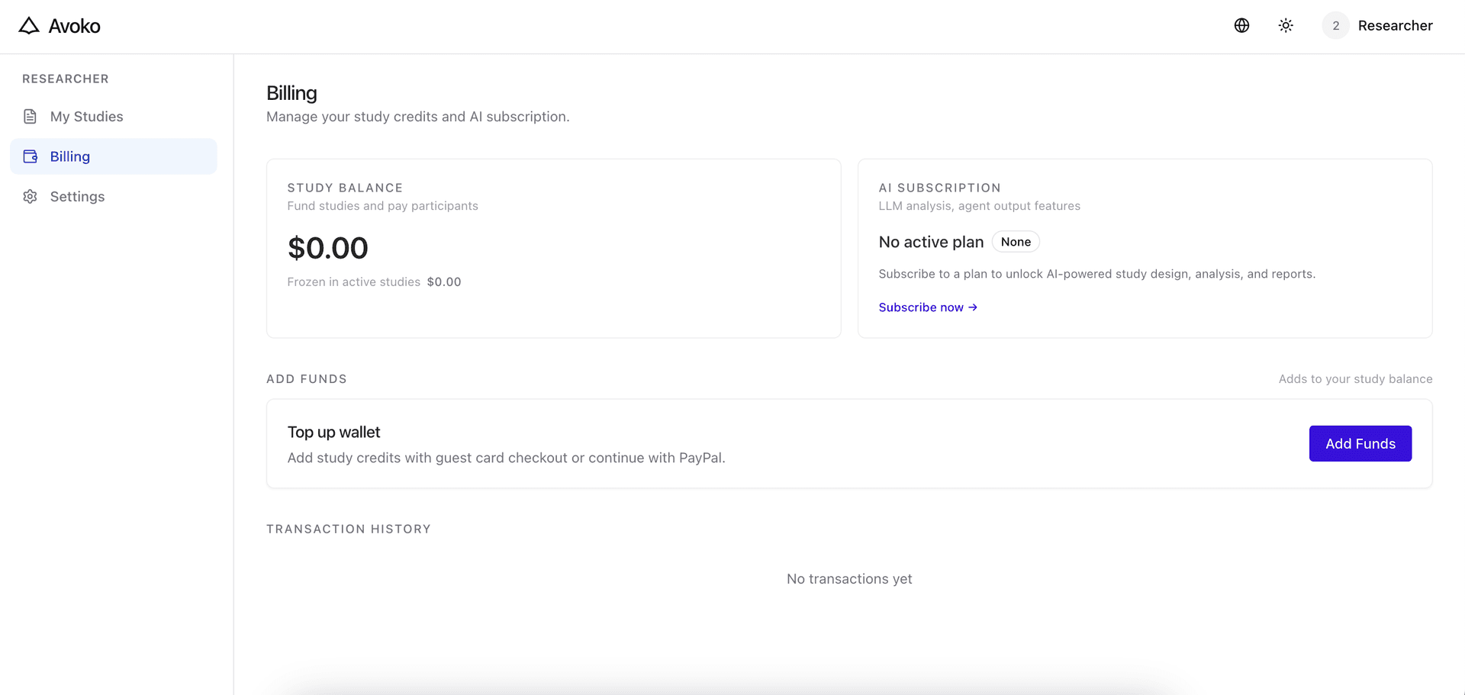The height and width of the screenshot is (695, 1465).
Task: Click the "Transaction History" heading
Action: point(349,528)
